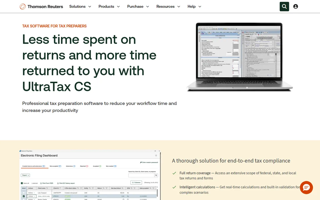Switch to the Rejected tab
The height and width of the screenshot is (200, 320).
coord(84,166)
